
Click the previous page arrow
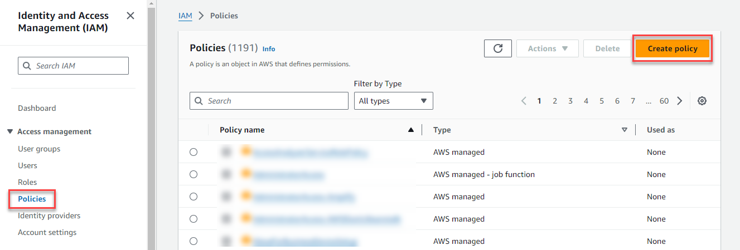tap(524, 101)
